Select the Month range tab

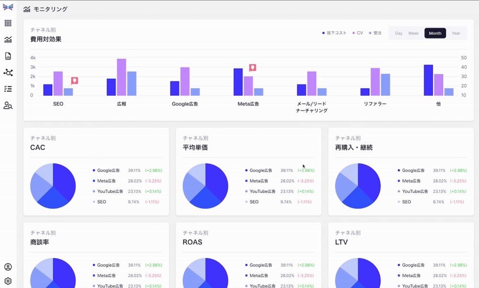pyautogui.click(x=435, y=33)
